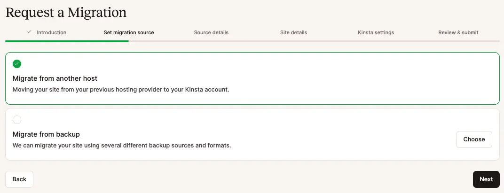Viewport: 504px width, 193px height.
Task: Open the Set migration source step
Action: pyautogui.click(x=129, y=32)
